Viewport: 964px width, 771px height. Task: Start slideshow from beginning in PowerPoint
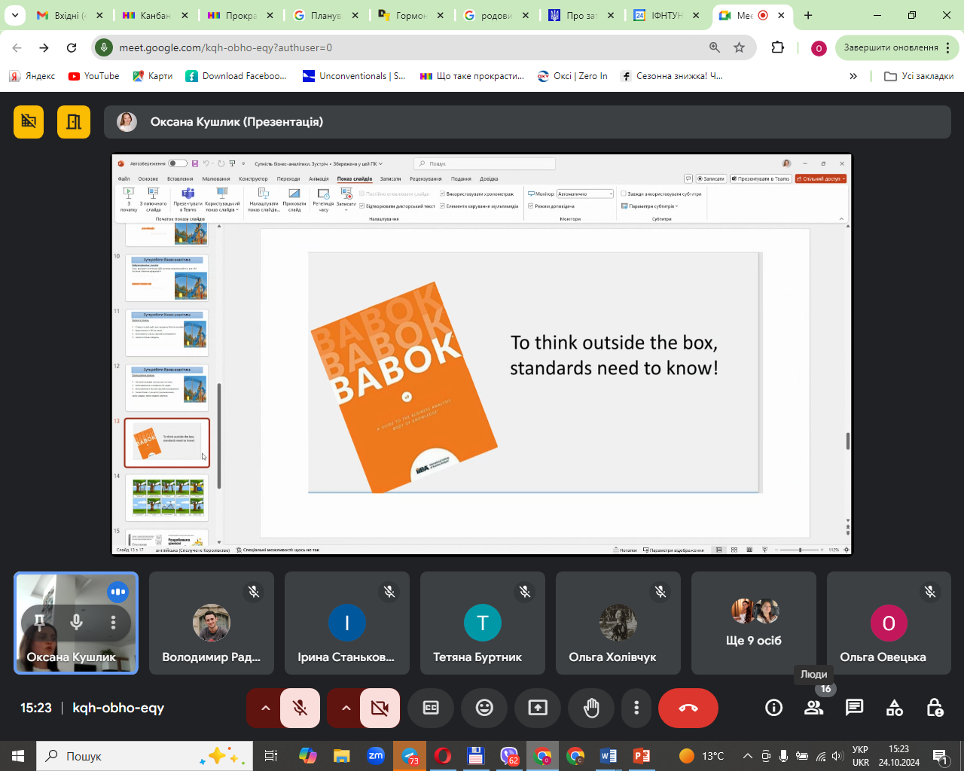click(x=129, y=200)
